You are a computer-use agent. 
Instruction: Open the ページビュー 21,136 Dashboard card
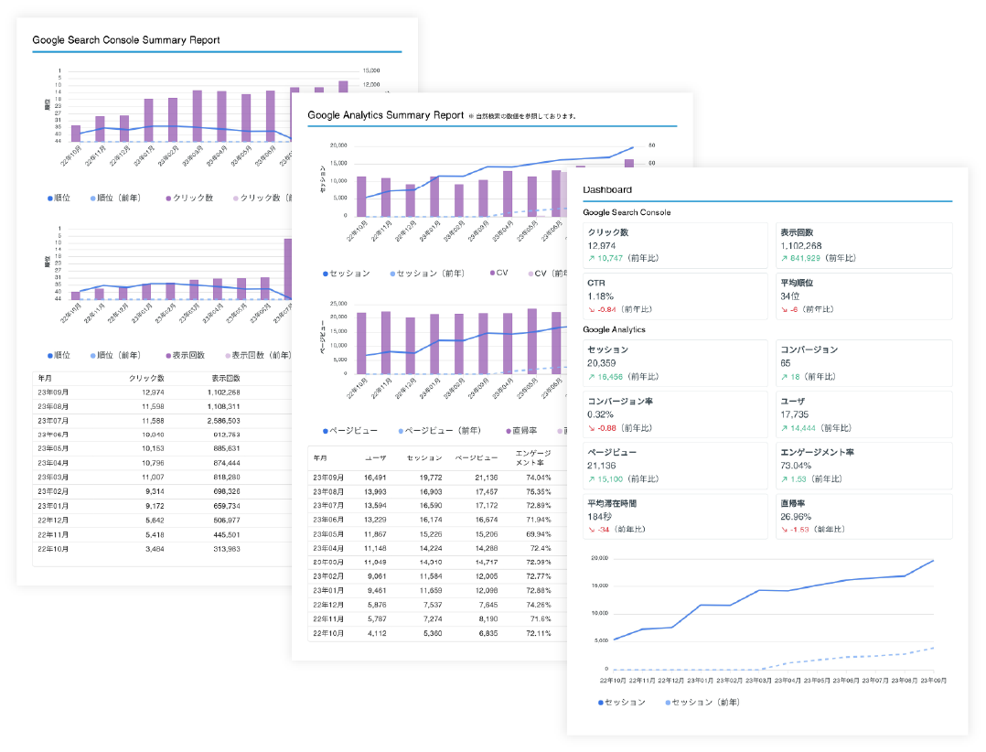[675, 466]
